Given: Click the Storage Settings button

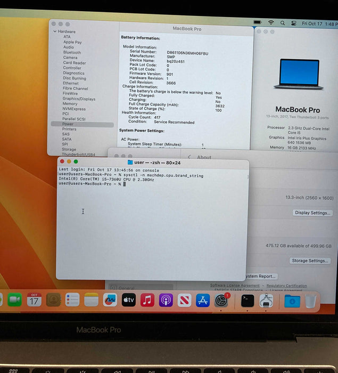Looking at the screenshot, I should click(310, 261).
